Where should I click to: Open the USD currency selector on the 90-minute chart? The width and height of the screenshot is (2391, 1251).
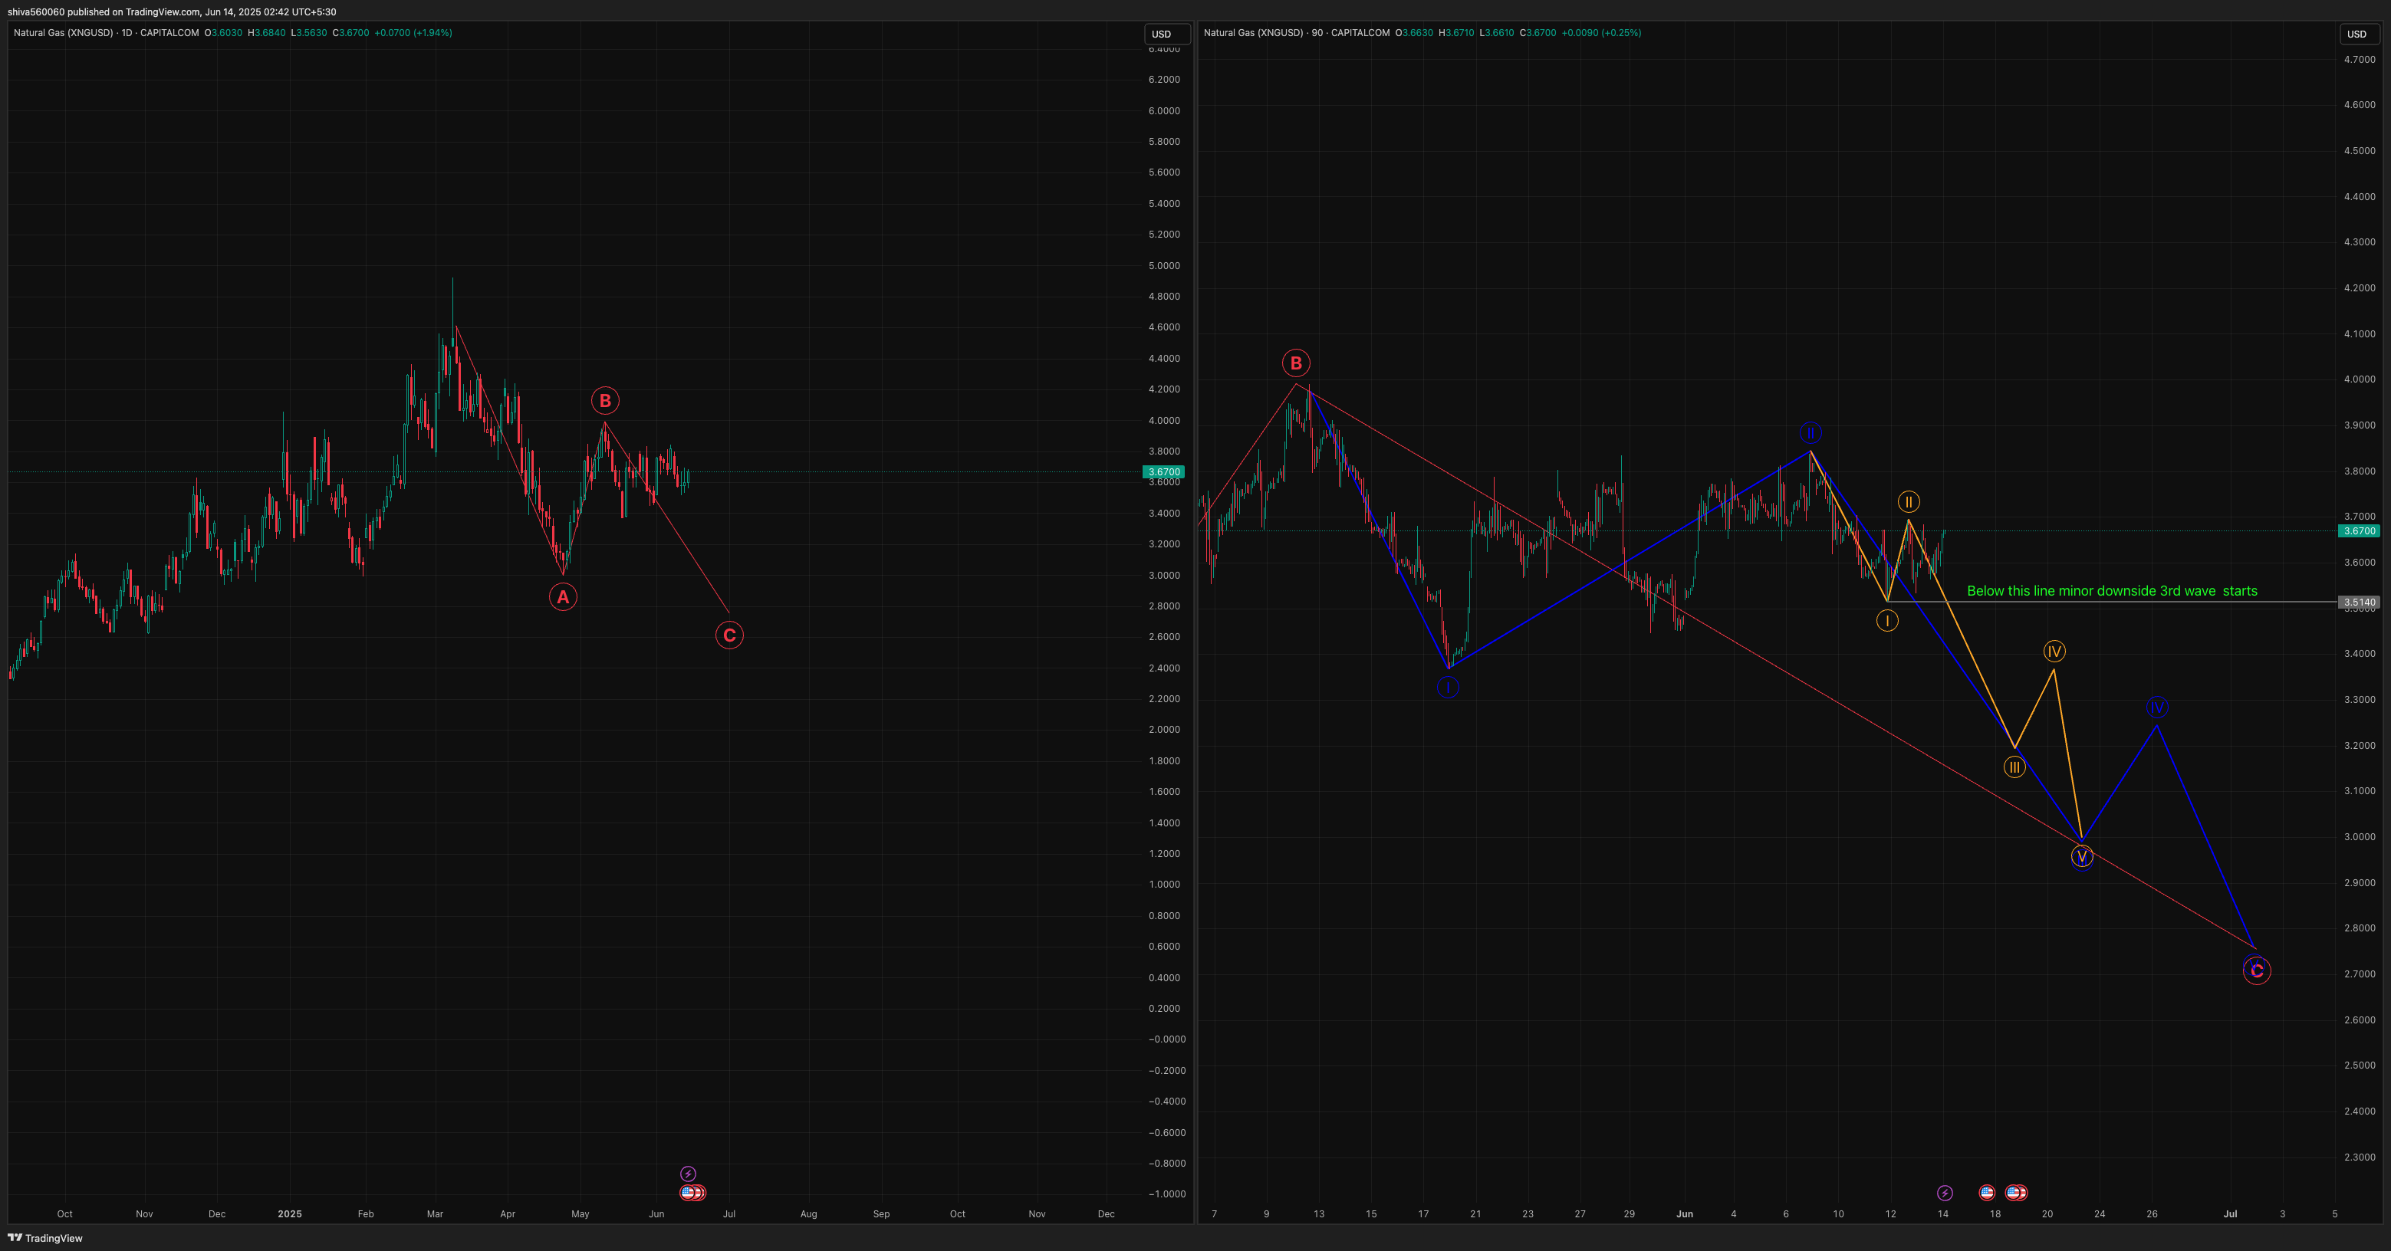click(x=2359, y=34)
